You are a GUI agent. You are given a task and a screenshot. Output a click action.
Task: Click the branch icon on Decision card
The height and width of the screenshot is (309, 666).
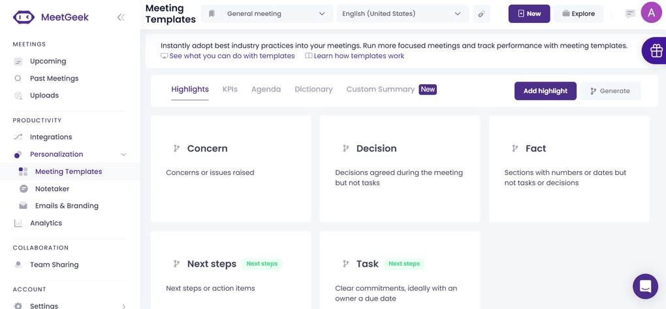click(346, 148)
